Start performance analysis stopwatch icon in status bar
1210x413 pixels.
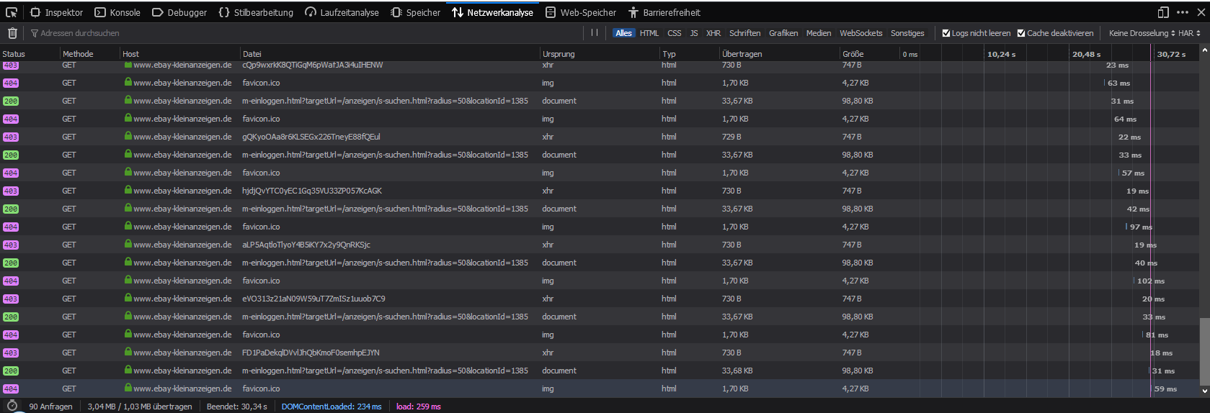(x=12, y=407)
